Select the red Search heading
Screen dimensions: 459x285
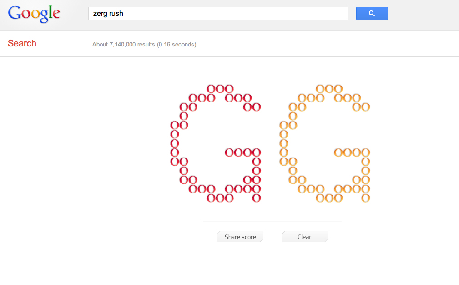(22, 43)
